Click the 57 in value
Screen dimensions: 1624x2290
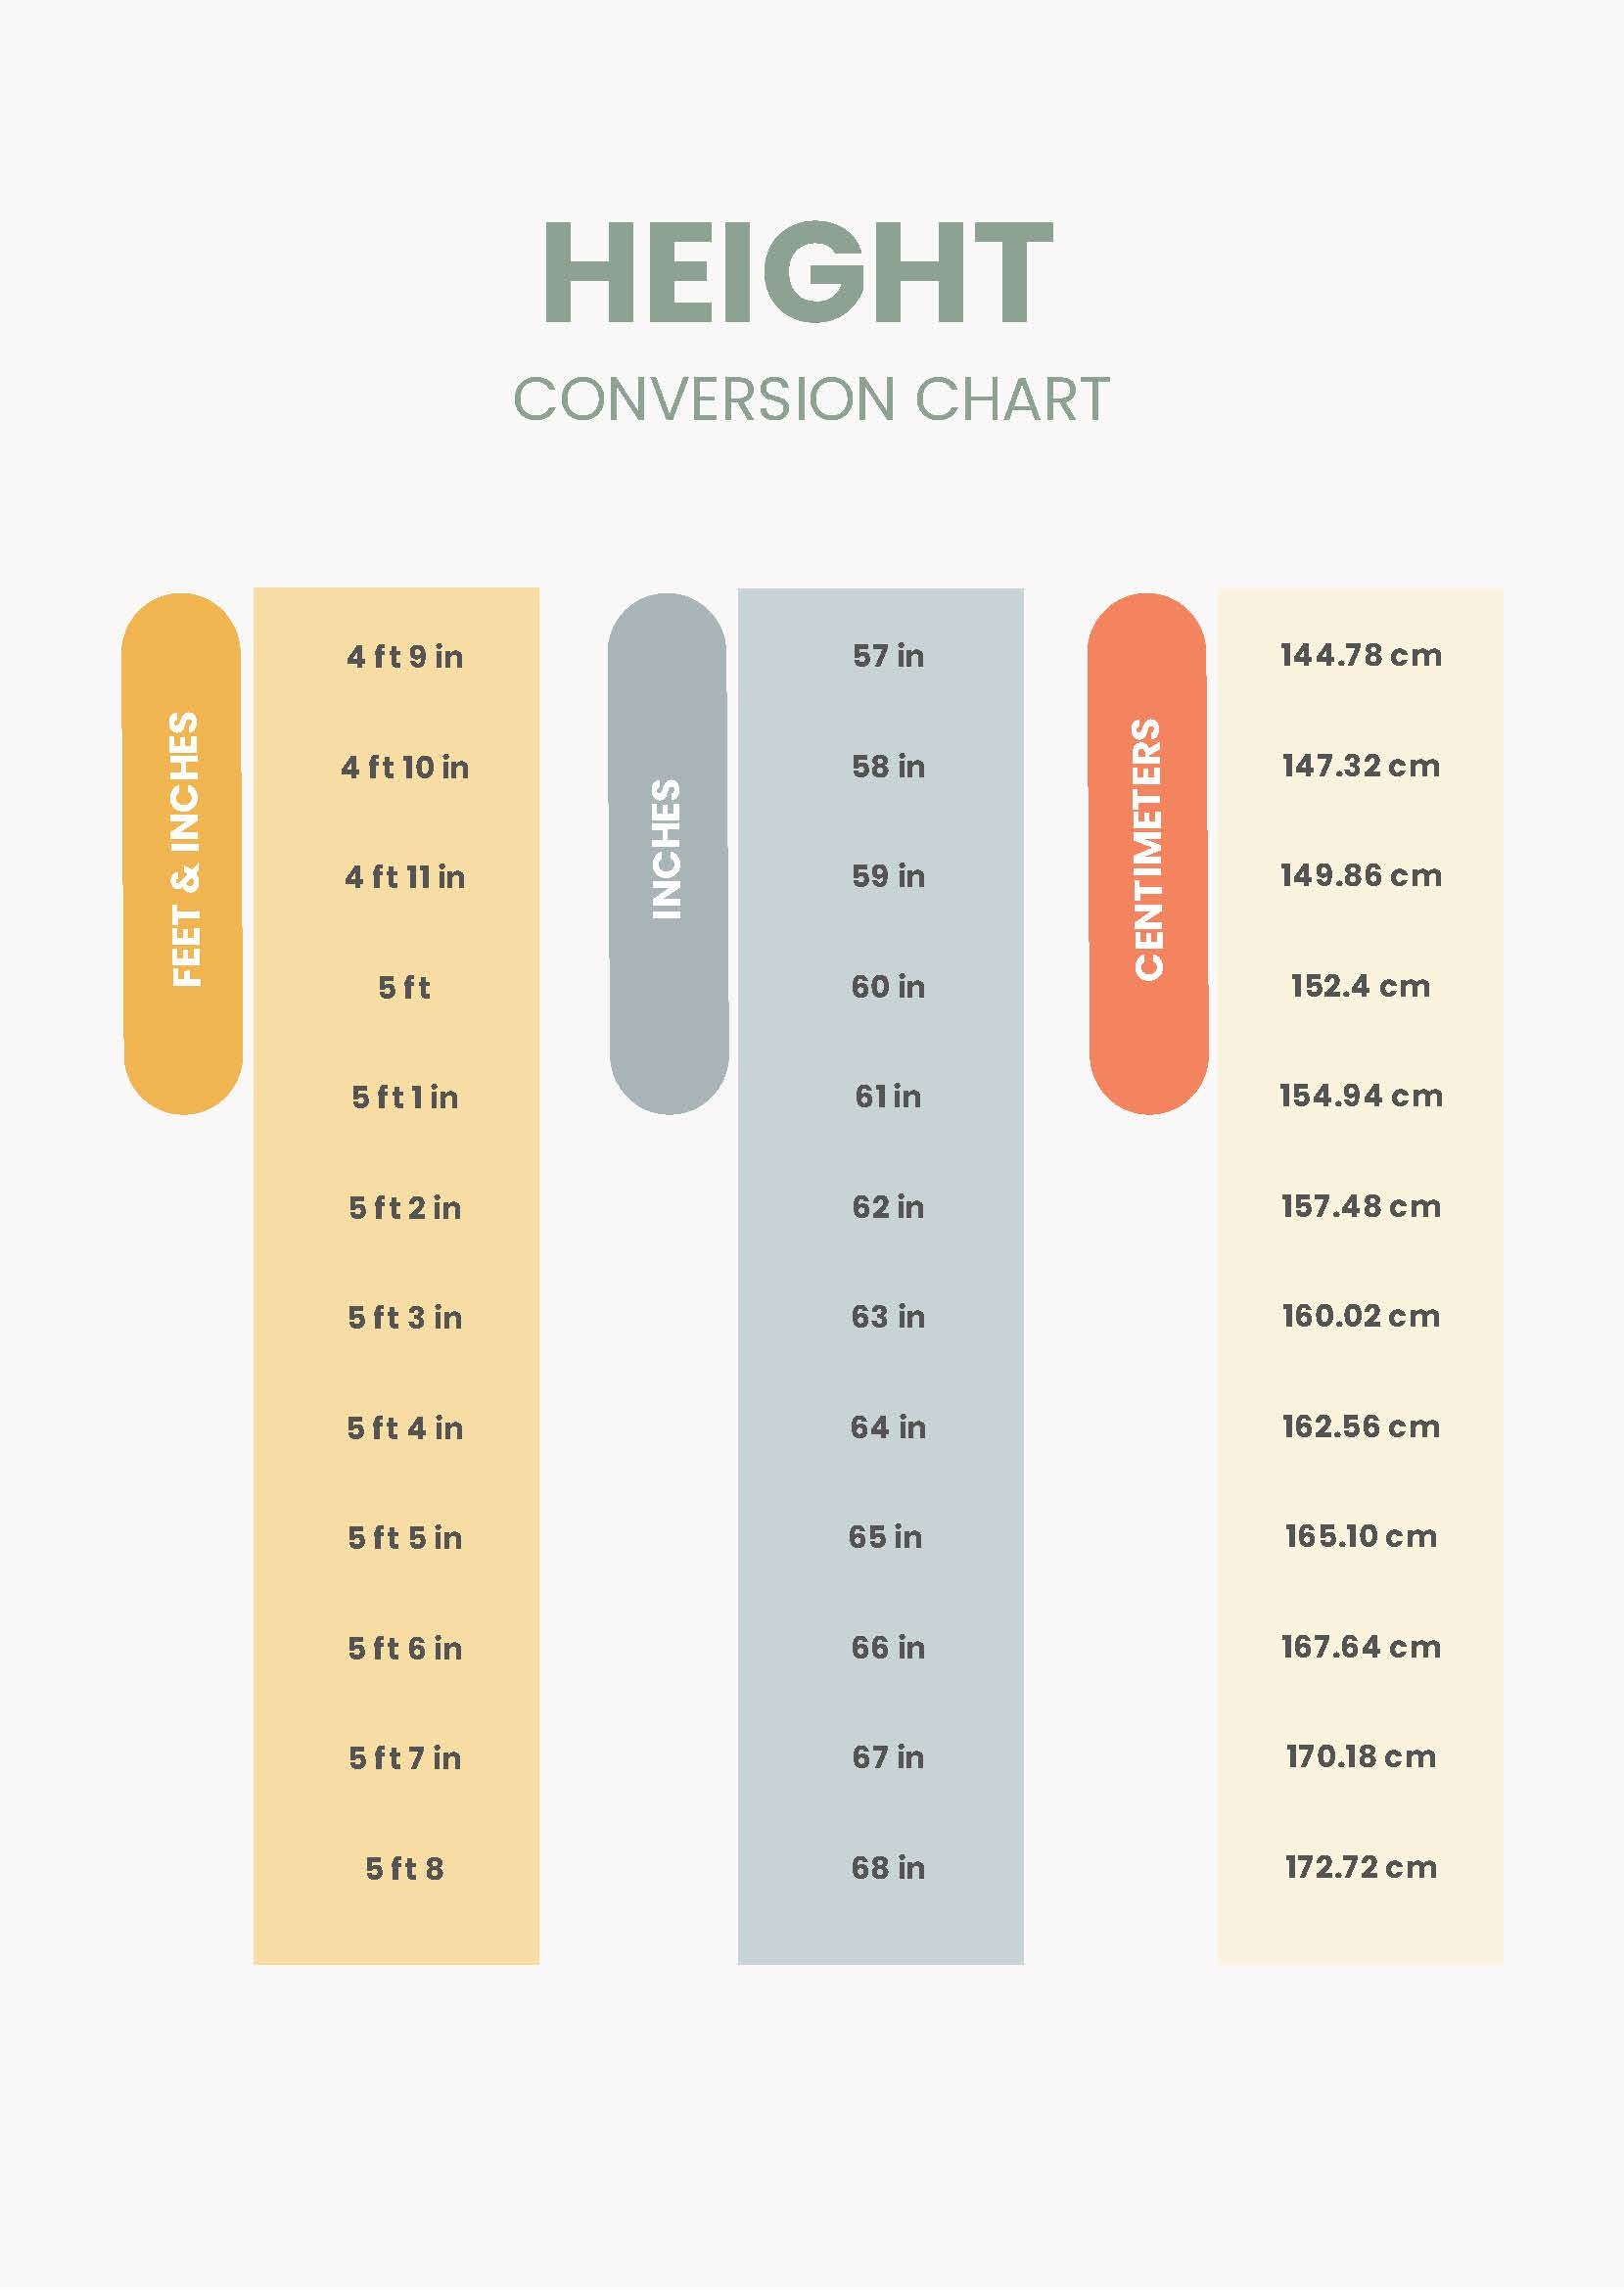pyautogui.click(x=888, y=656)
